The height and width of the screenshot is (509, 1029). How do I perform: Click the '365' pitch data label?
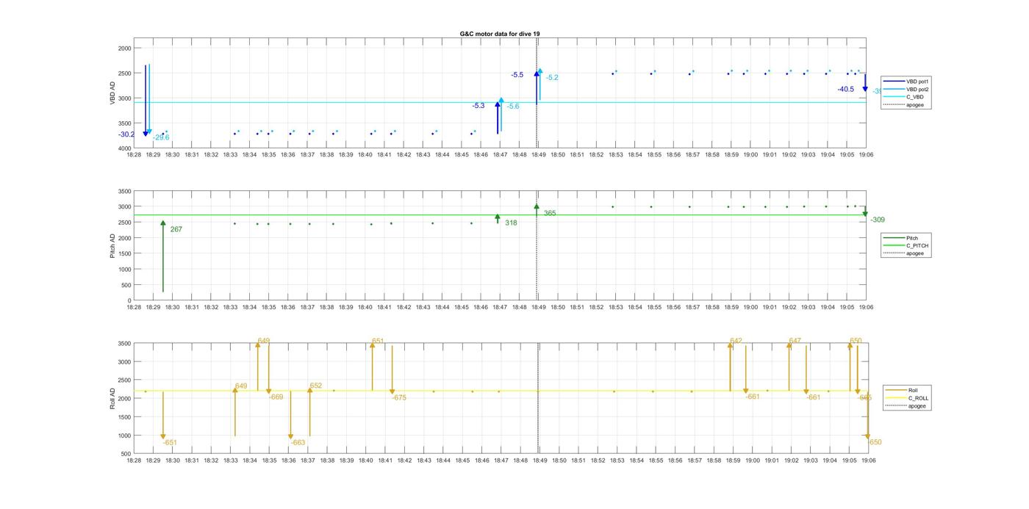tap(550, 213)
